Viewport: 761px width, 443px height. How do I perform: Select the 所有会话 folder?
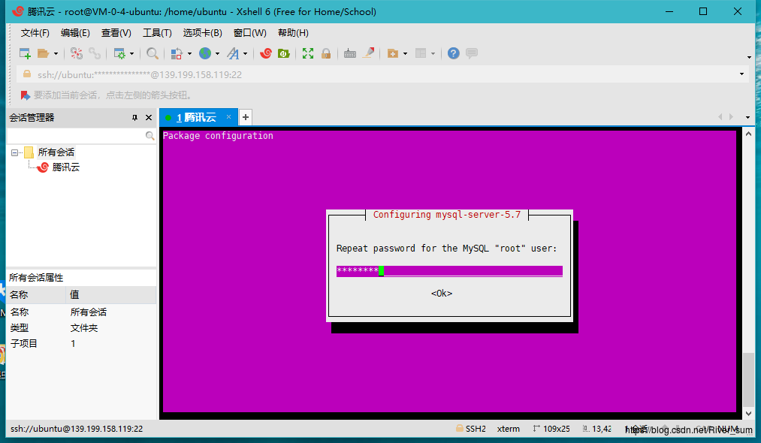point(56,152)
